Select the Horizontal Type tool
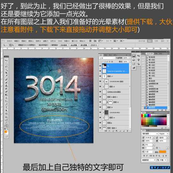 click(6, 107)
